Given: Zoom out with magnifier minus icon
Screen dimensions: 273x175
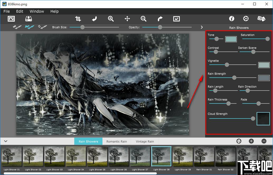Looking at the screenshot, I should [x=144, y=19].
